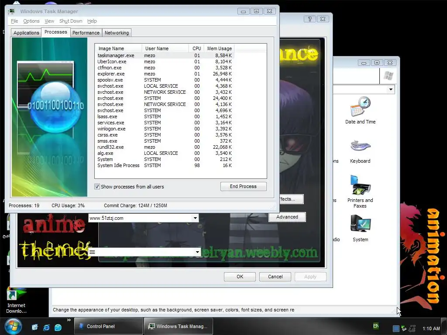Image resolution: width=447 pixels, height=335 pixels.
Task: Open the lower combo box below www.51ztzj.com
Action: tap(197, 252)
